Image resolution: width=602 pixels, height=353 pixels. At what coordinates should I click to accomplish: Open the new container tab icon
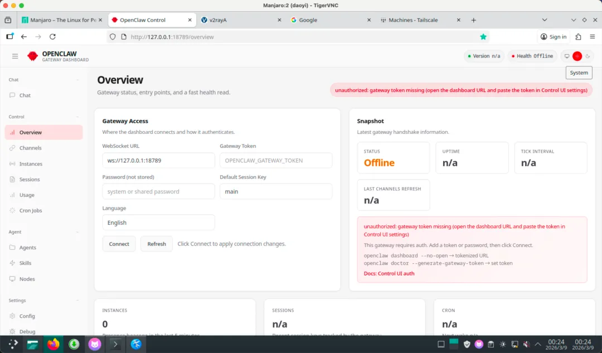click(x=9, y=36)
